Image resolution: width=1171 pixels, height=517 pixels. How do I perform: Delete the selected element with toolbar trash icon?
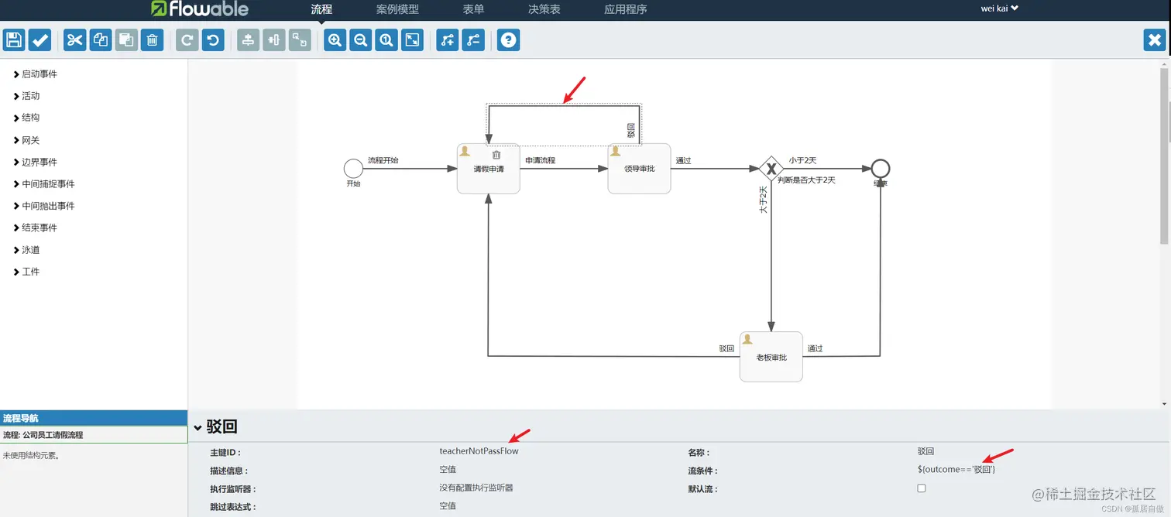point(153,40)
